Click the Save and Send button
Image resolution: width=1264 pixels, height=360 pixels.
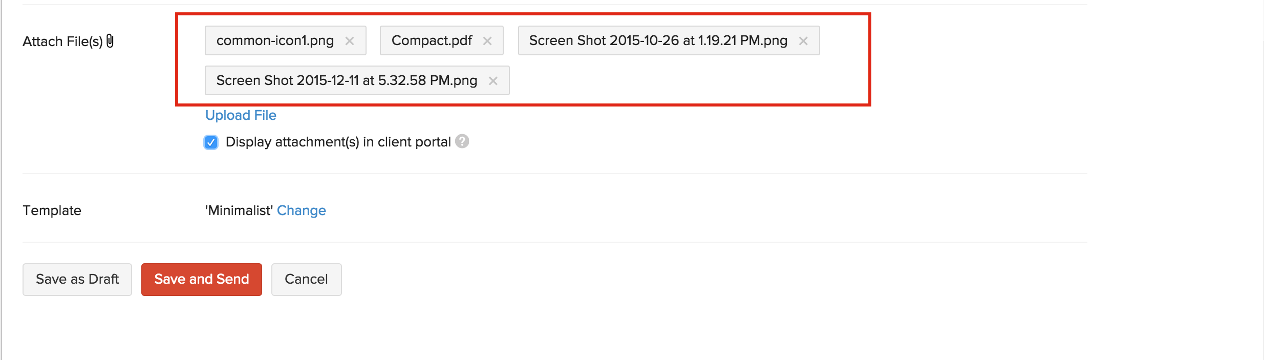point(202,279)
